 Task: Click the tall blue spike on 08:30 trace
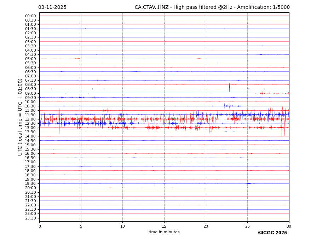click(x=229, y=88)
